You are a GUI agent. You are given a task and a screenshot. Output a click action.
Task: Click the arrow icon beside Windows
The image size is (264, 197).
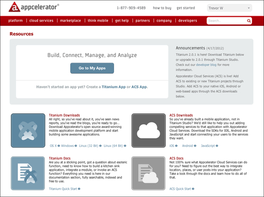[x=76, y=146]
